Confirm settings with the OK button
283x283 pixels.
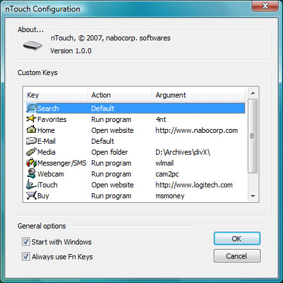click(237, 239)
